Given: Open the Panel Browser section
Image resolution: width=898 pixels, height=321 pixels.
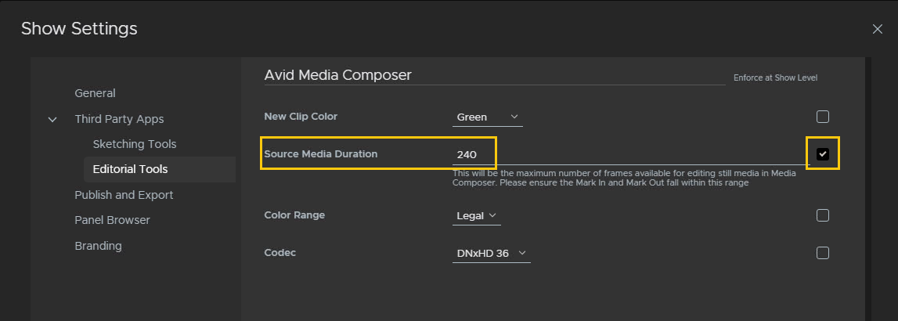Looking at the screenshot, I should click(112, 220).
